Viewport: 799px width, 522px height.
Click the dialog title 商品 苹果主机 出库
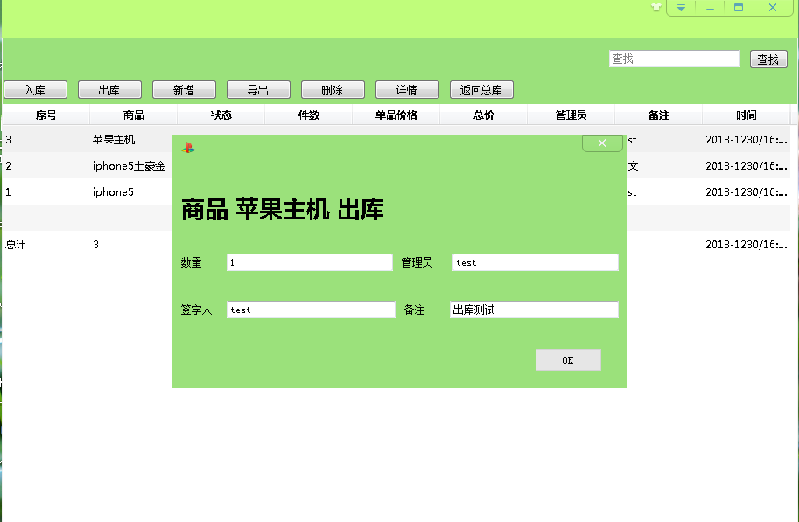point(283,209)
